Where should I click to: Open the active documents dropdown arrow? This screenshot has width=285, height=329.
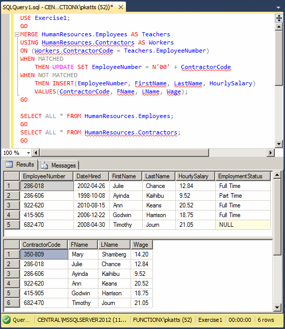tap(278, 8)
